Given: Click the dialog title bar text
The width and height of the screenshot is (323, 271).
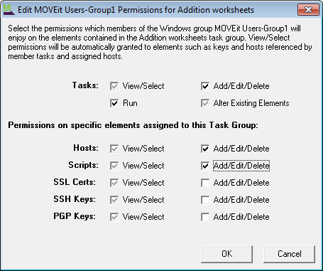Looking at the screenshot, I should [x=136, y=10].
